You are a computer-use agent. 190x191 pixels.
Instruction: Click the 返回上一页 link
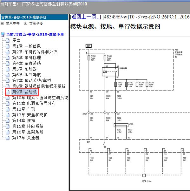click(x=85, y=17)
